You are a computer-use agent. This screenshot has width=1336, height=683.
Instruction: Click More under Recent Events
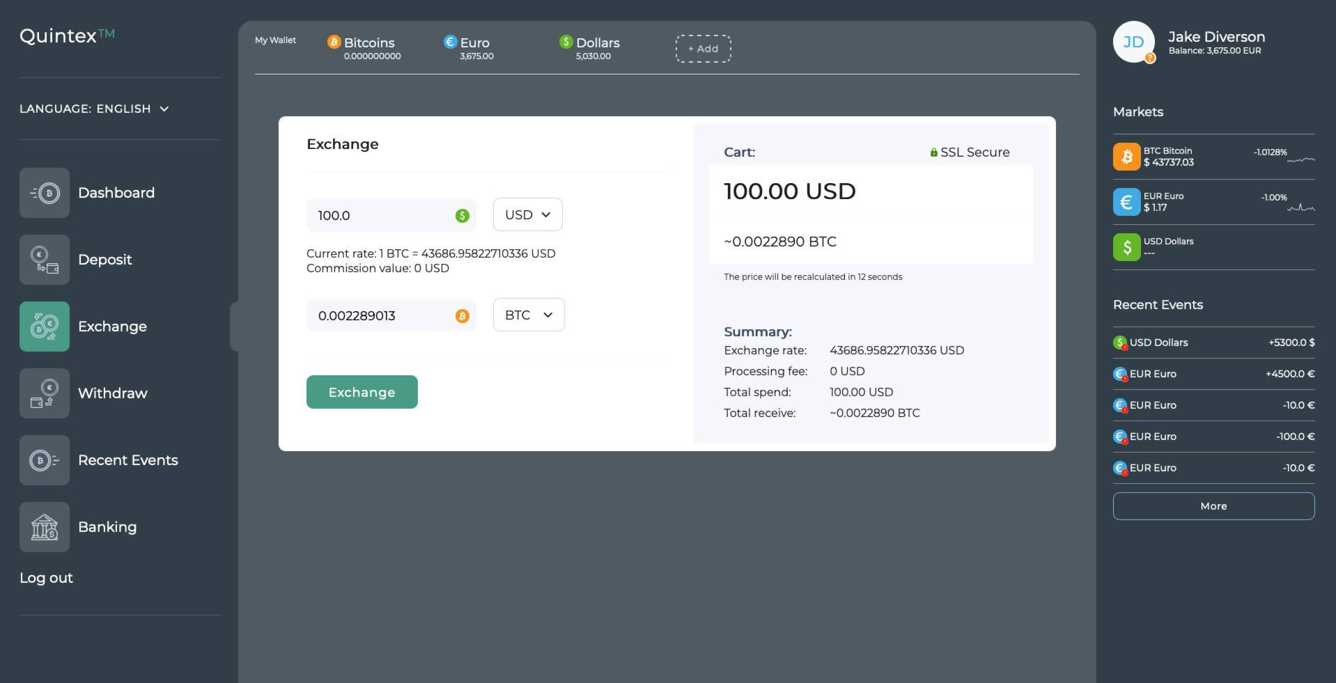[1213, 506]
